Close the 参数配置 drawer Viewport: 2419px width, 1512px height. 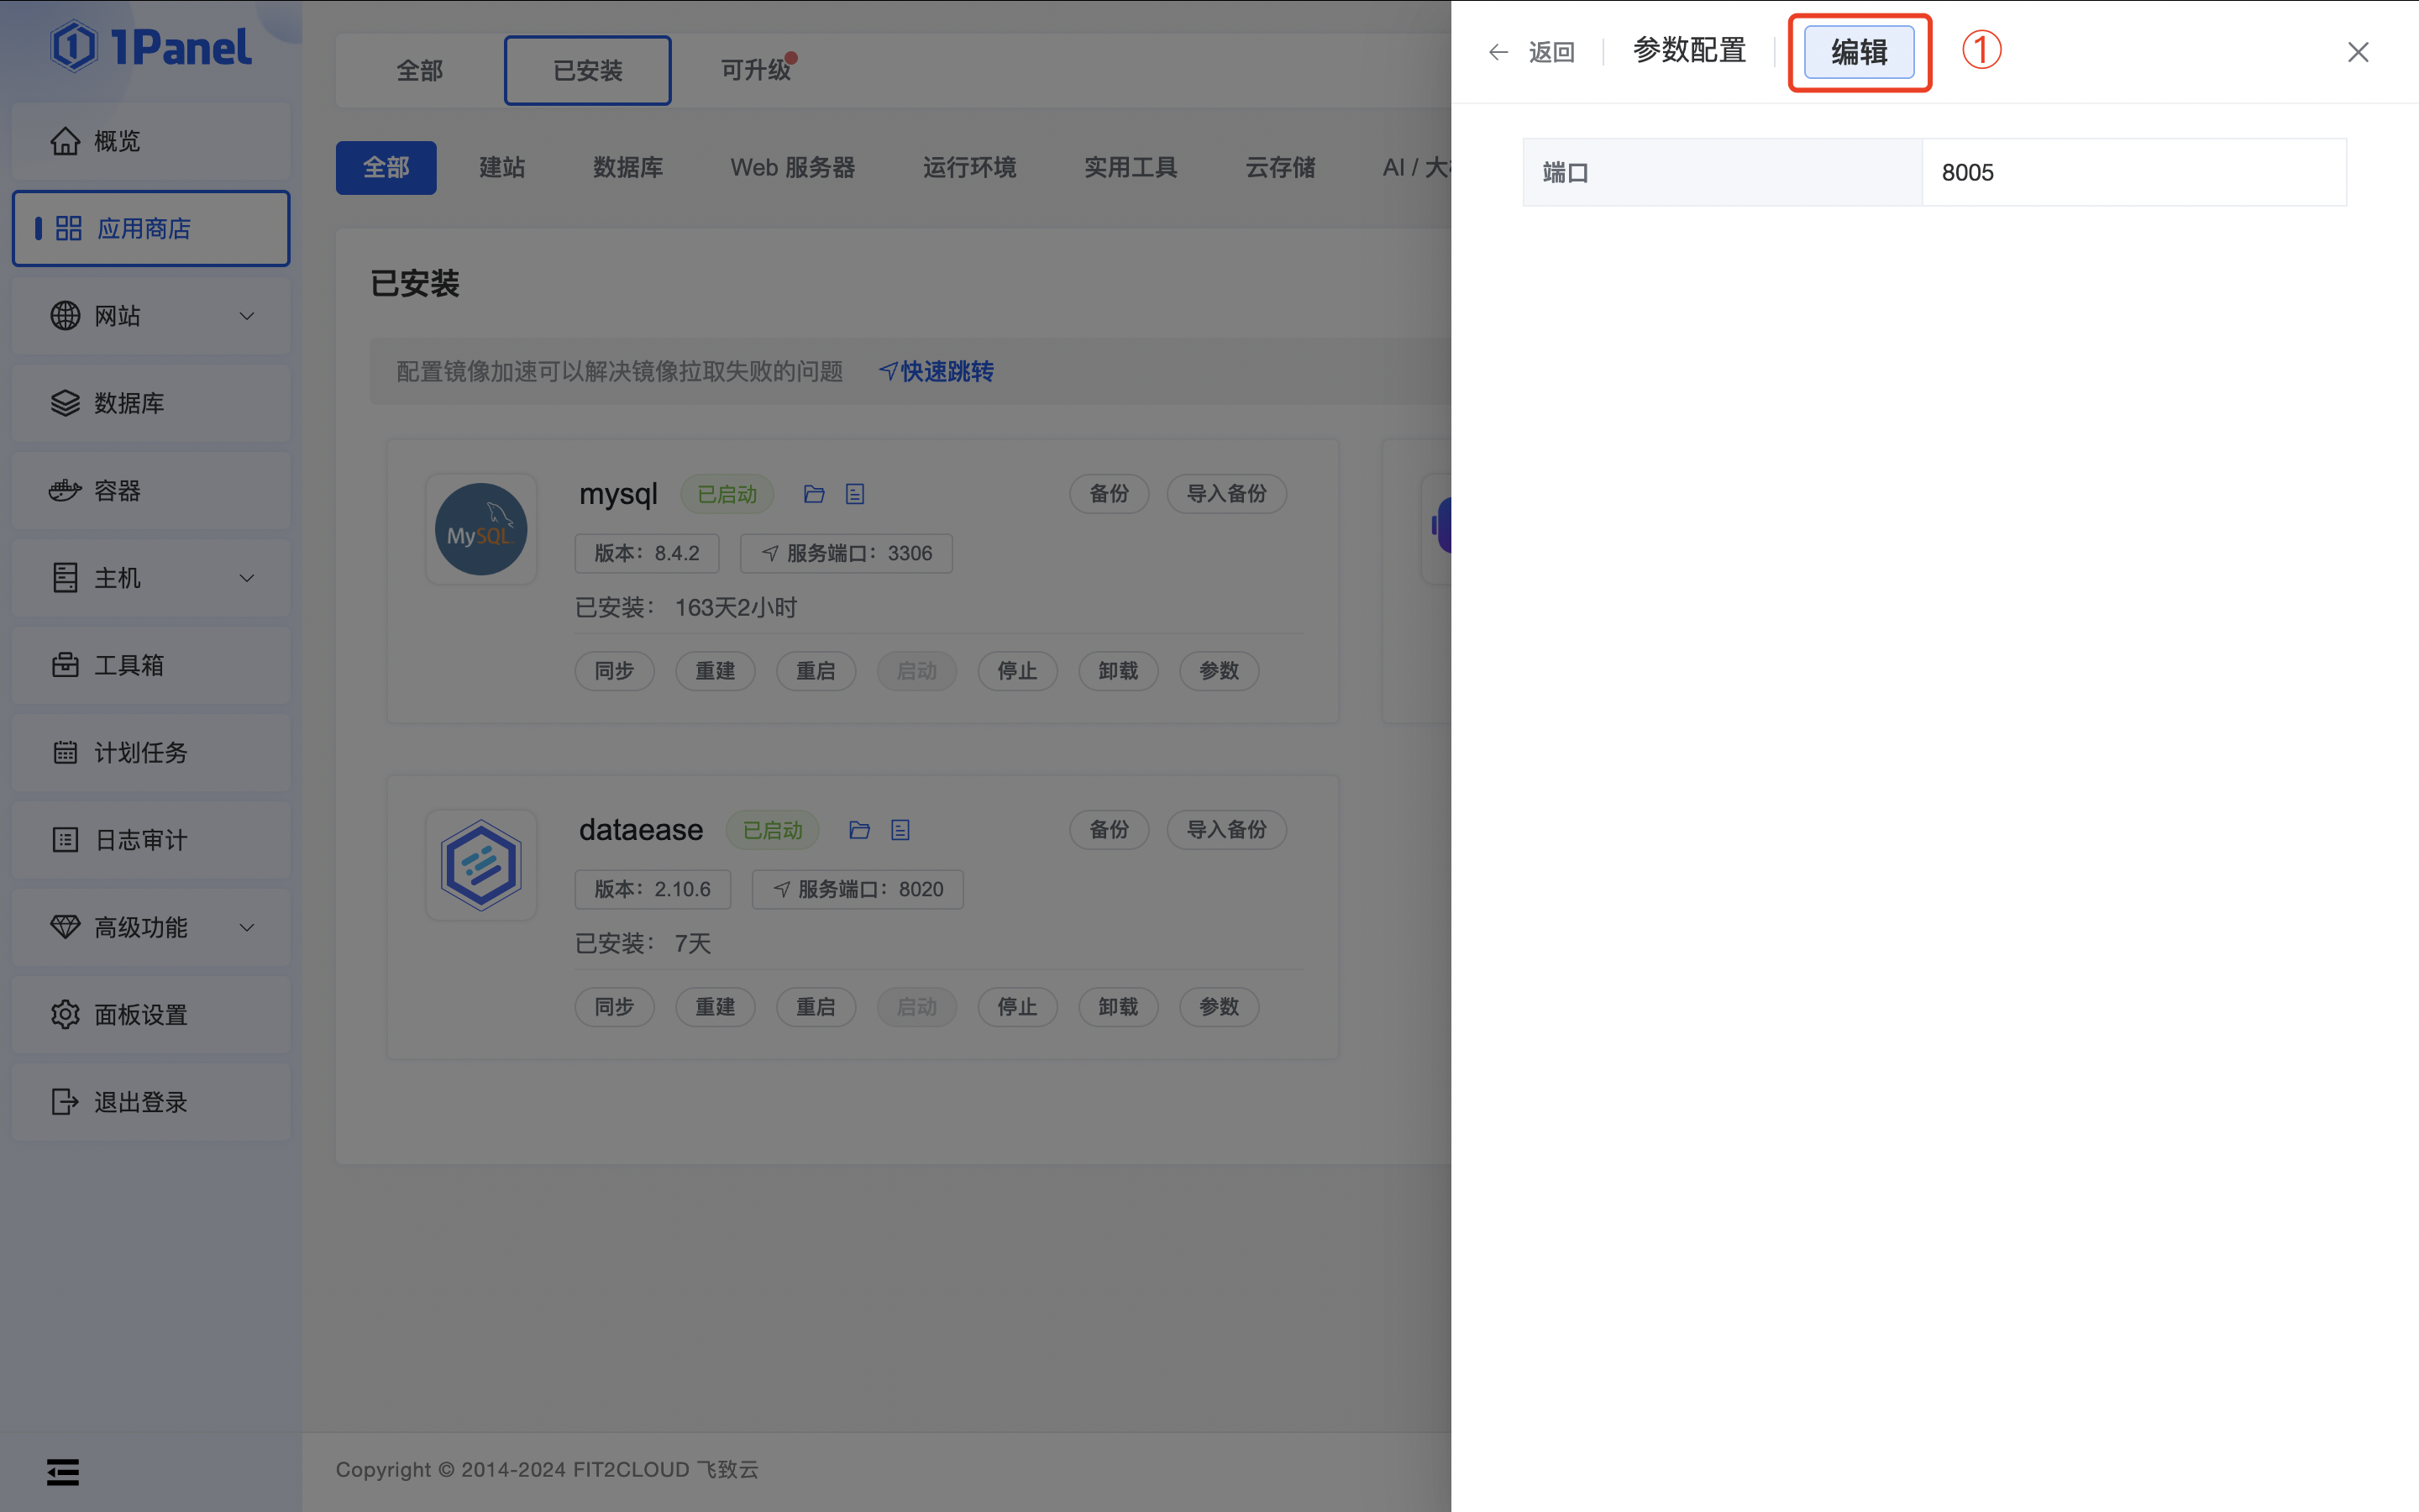(x=2357, y=52)
